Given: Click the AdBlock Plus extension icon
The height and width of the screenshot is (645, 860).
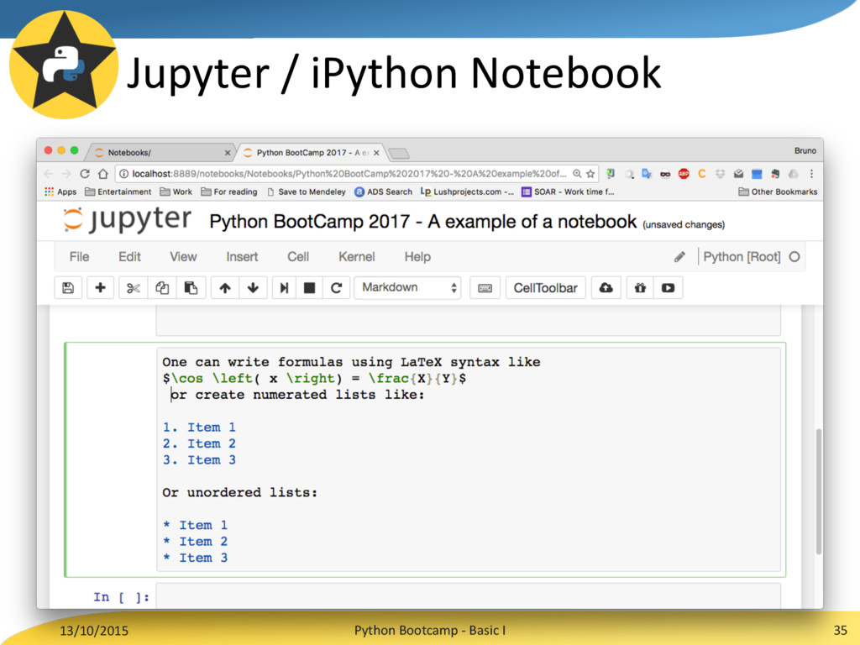Looking at the screenshot, I should click(x=684, y=174).
